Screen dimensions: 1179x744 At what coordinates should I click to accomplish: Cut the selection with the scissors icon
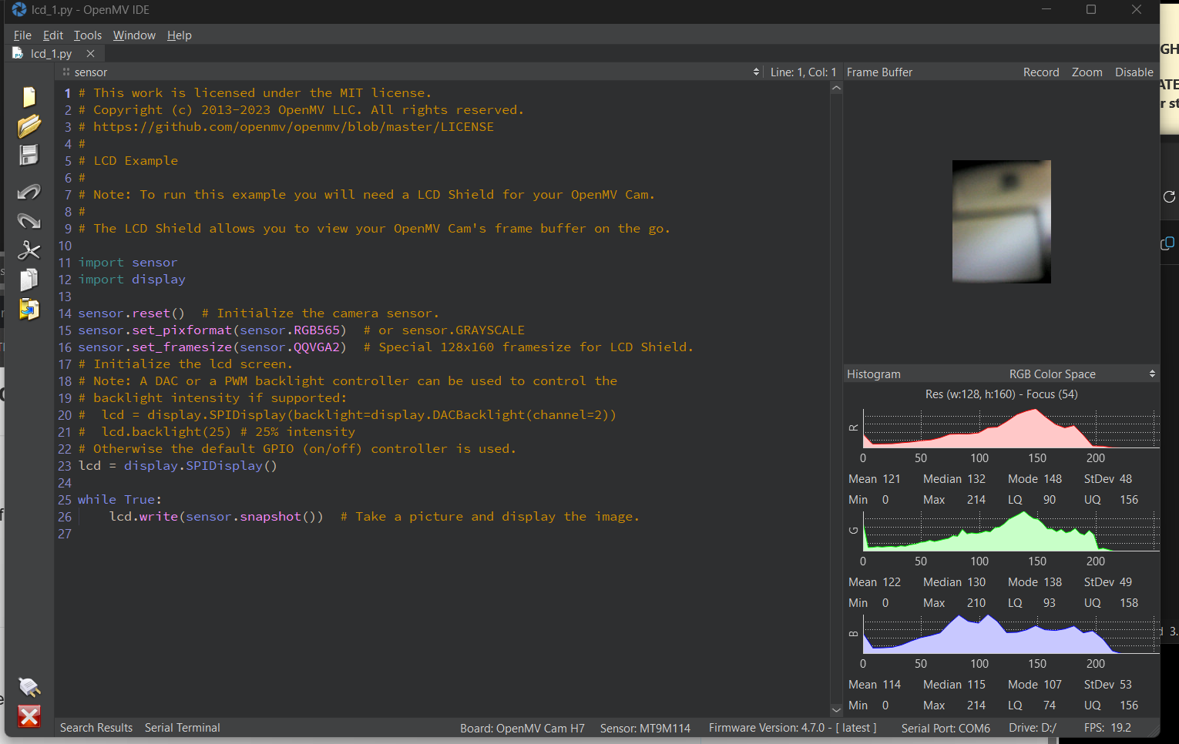(29, 250)
